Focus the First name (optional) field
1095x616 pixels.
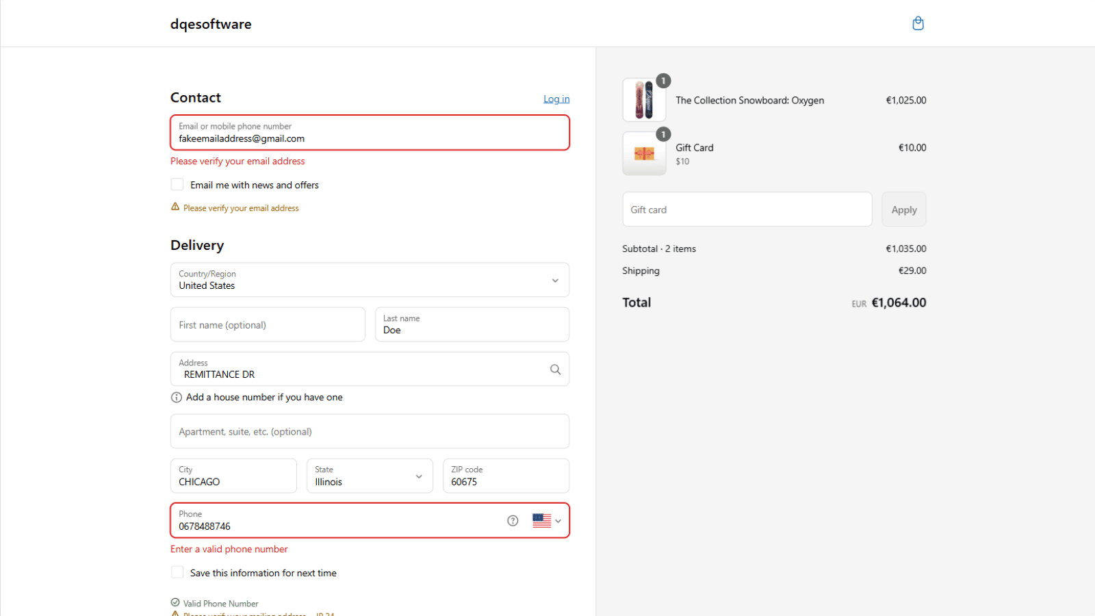click(x=268, y=324)
